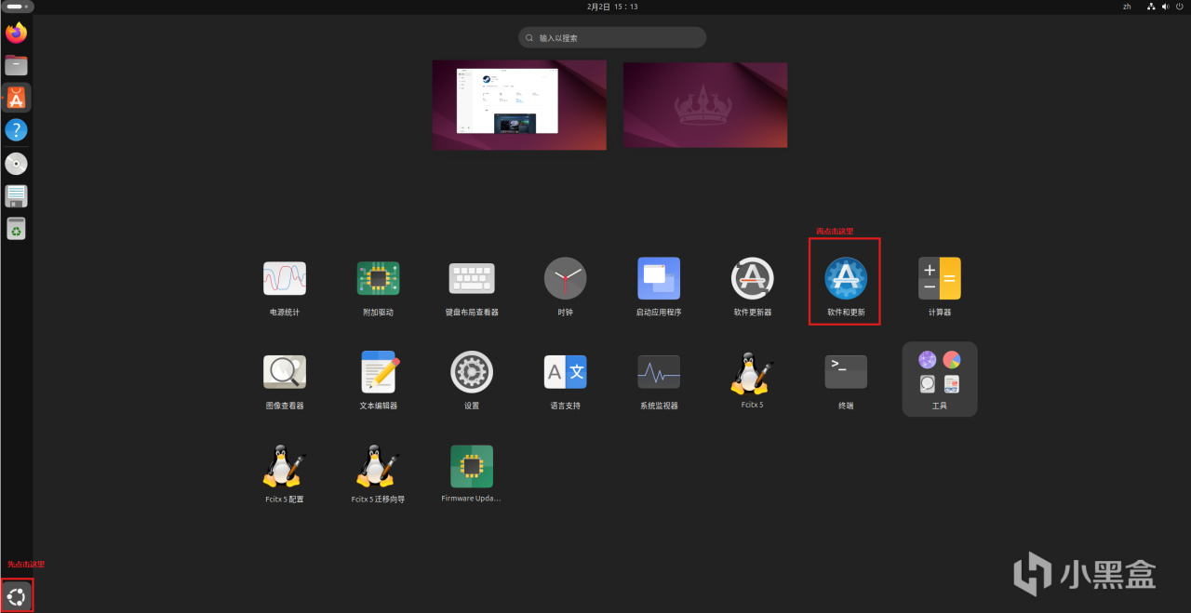Open 图像查看器 image viewer

click(285, 381)
